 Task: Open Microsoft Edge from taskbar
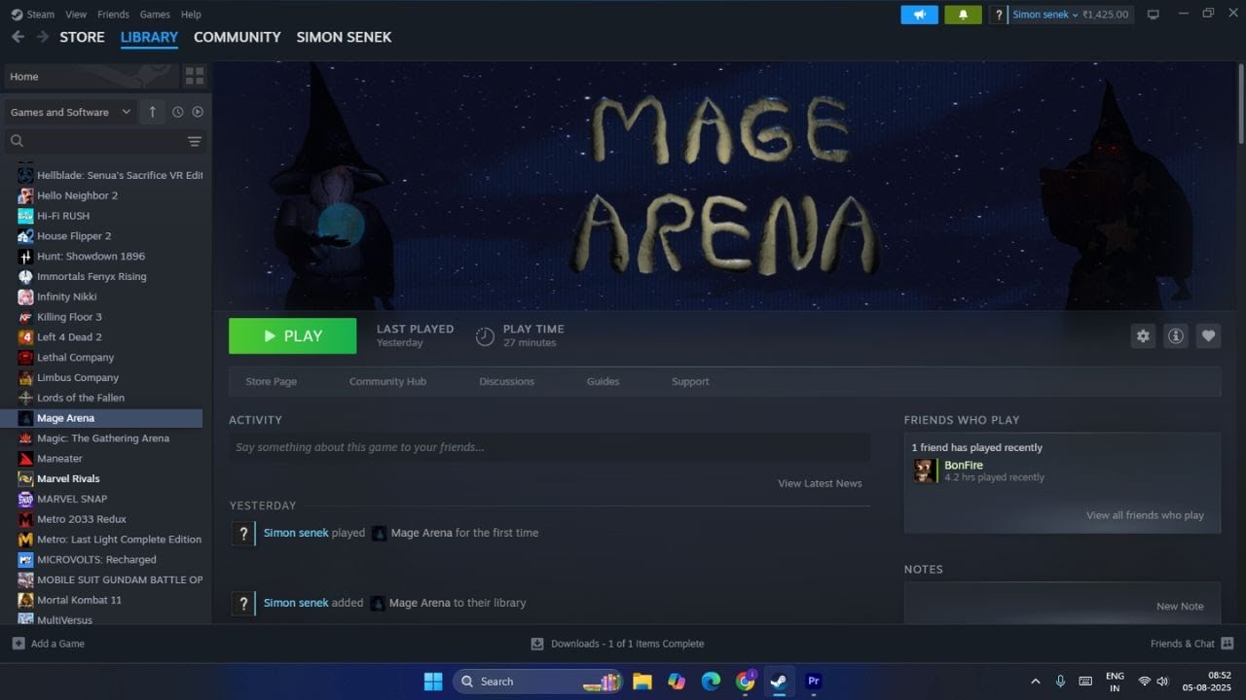[711, 682]
